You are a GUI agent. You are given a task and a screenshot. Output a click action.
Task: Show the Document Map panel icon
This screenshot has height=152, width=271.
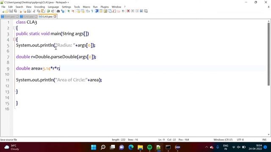[x=105, y=11]
